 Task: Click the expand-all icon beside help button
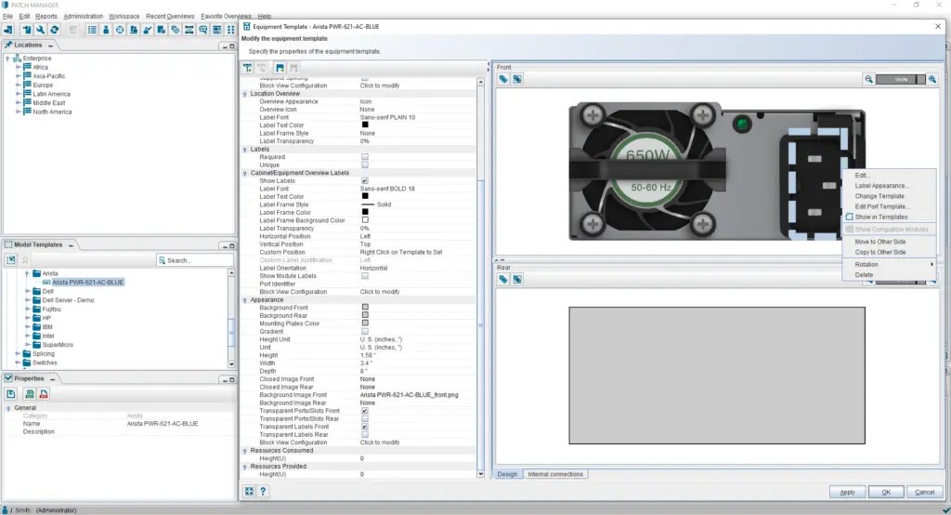(249, 492)
